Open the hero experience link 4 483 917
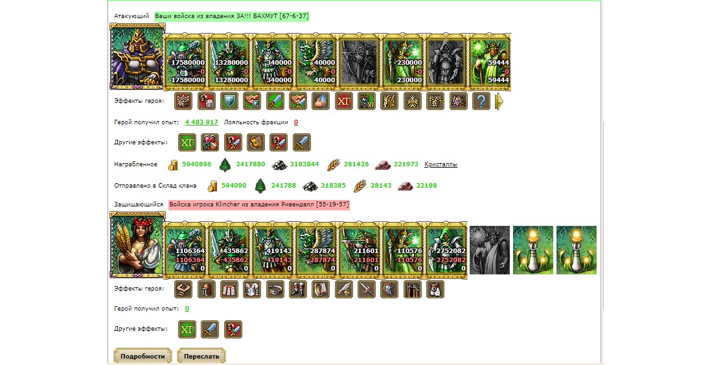 pyautogui.click(x=201, y=122)
